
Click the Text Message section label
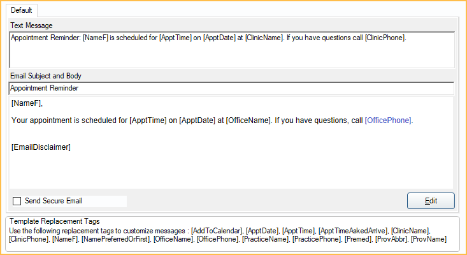(x=31, y=25)
